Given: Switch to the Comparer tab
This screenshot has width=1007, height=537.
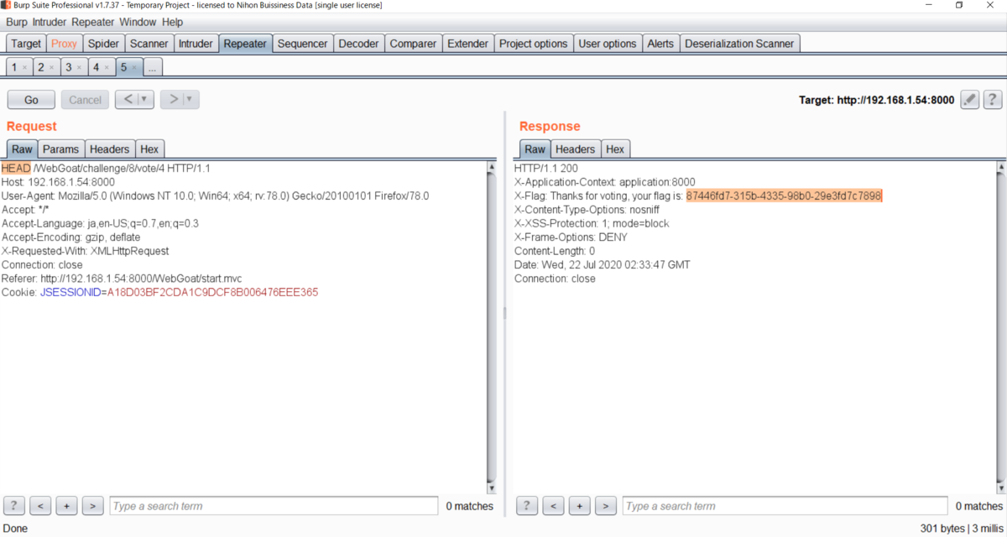Looking at the screenshot, I should [x=413, y=44].
